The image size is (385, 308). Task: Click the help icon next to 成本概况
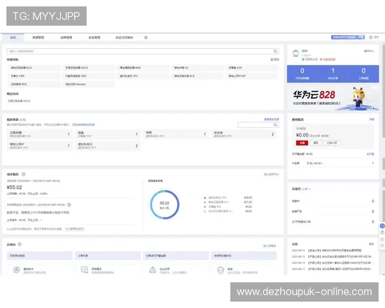tap(24, 174)
